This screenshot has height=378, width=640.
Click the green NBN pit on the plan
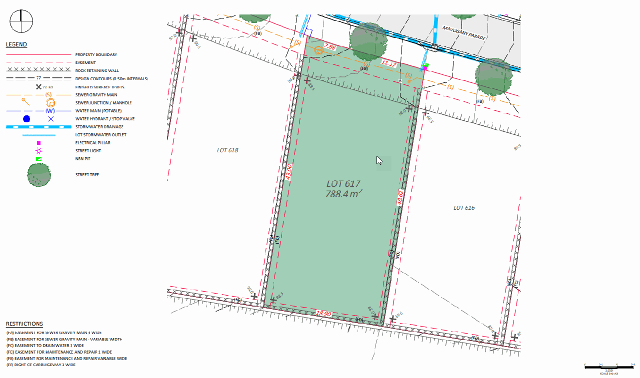click(x=425, y=65)
